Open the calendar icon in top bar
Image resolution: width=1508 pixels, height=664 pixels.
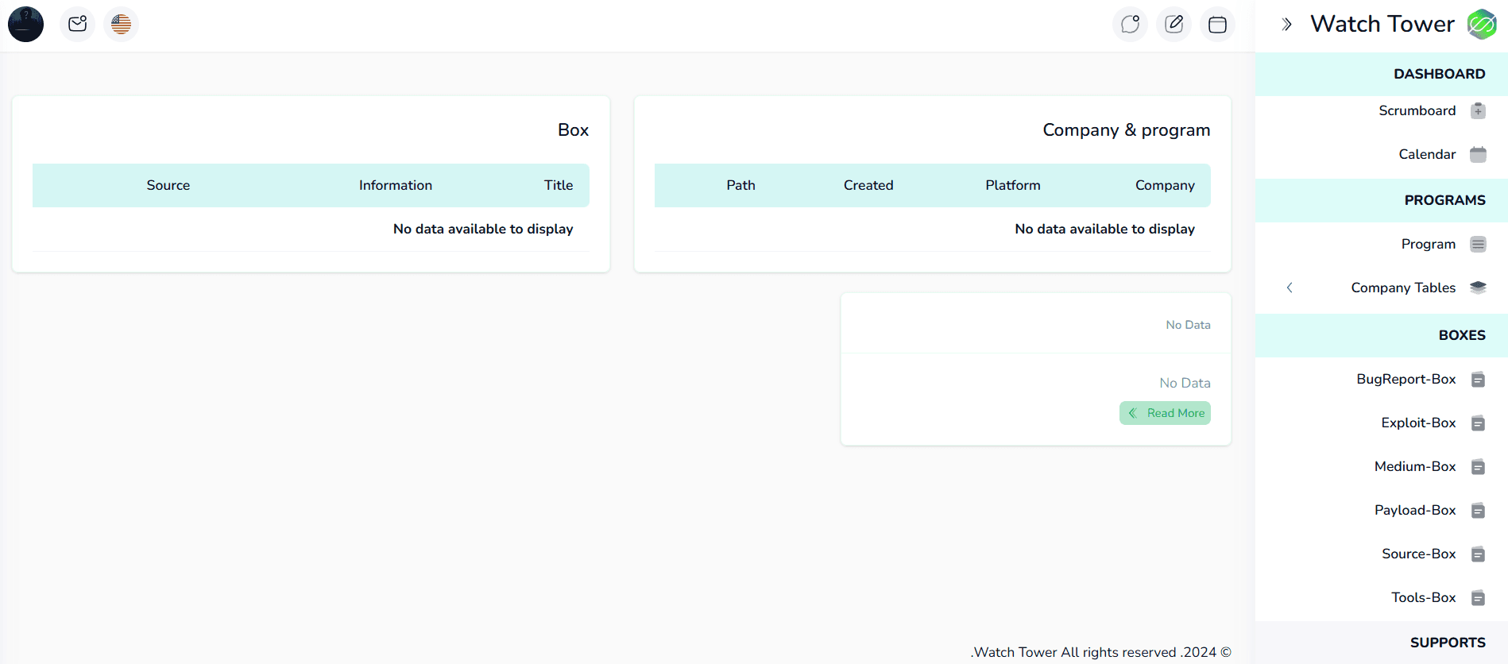[1217, 25]
